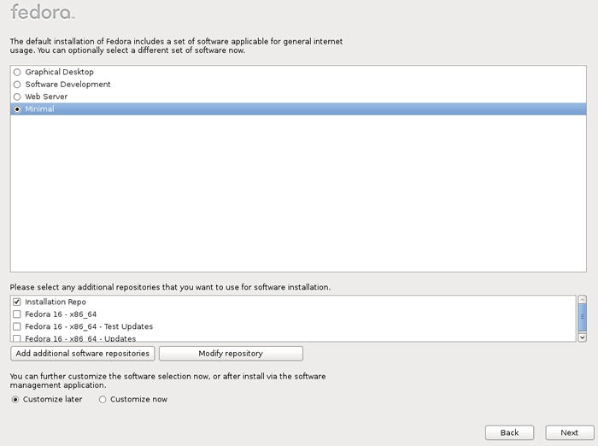
Task: Check Fedora 16 - x86_64 - Test Updates
Action: point(17,326)
